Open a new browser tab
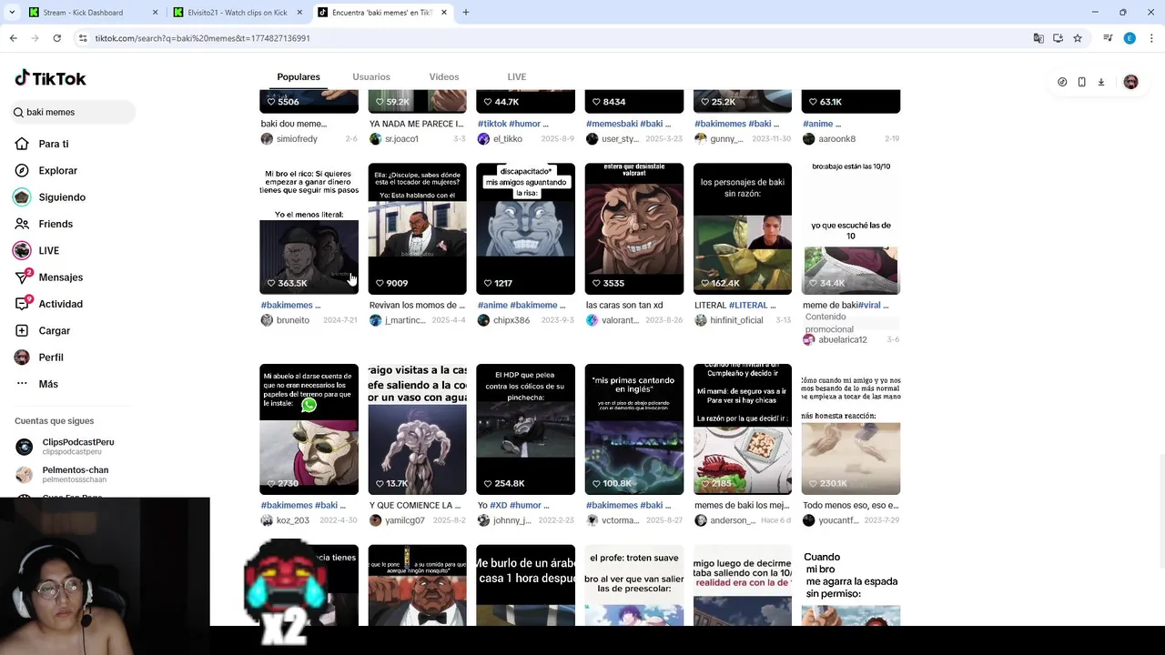1165x655 pixels. (466, 13)
